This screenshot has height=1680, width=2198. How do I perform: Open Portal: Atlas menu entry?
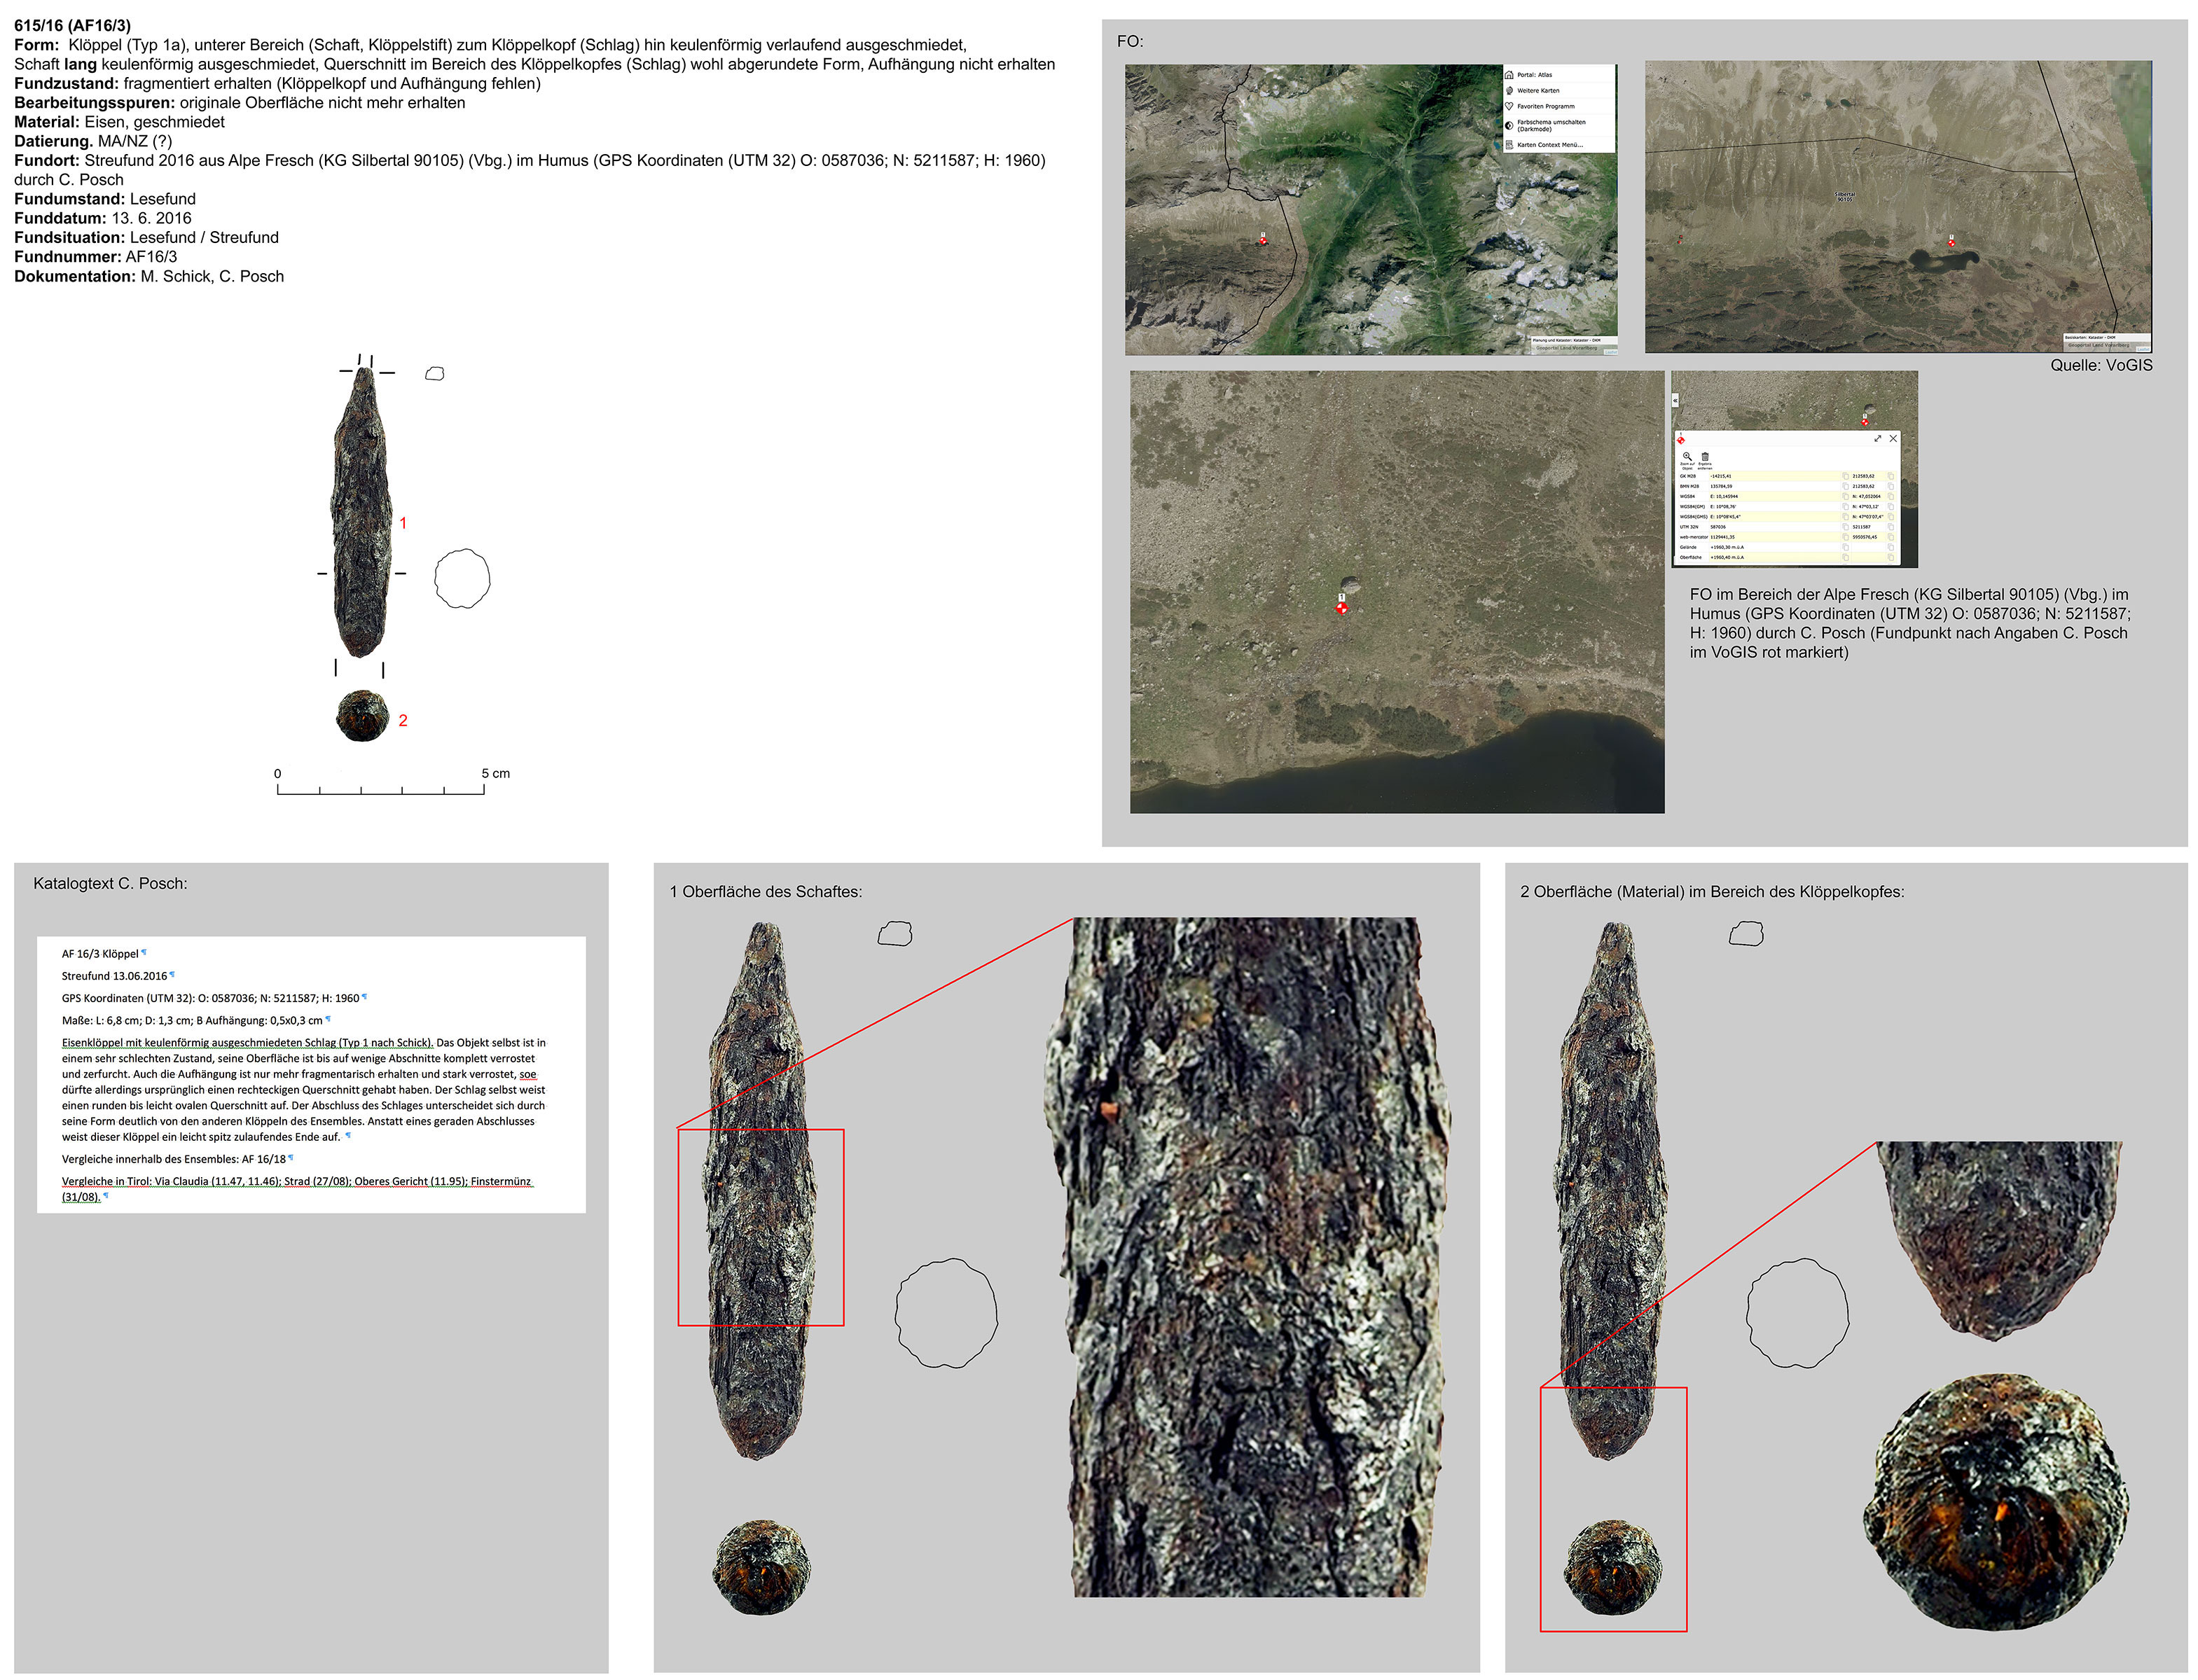pyautogui.click(x=1534, y=75)
